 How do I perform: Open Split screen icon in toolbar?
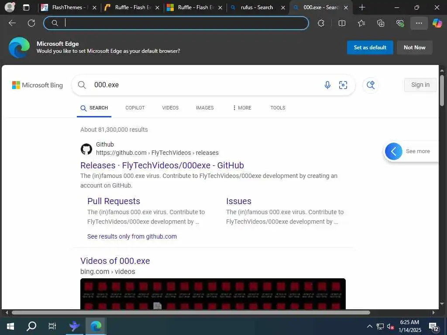(x=342, y=24)
